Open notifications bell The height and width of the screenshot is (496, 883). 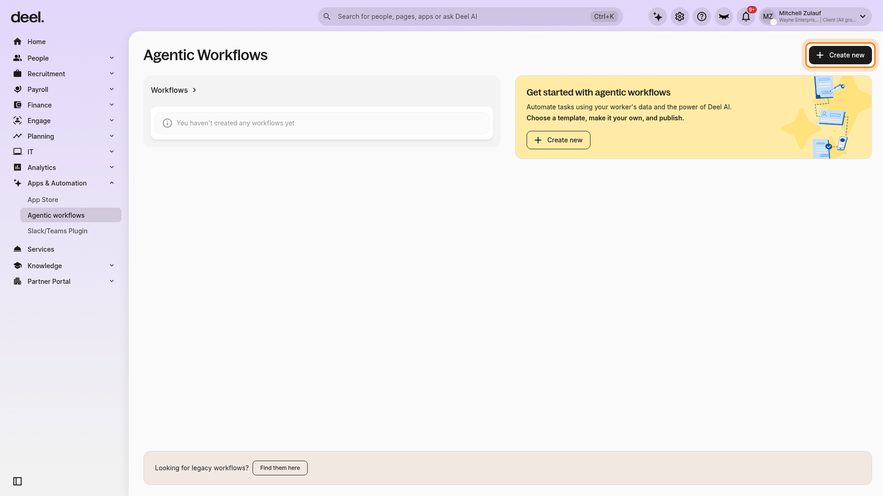(x=746, y=17)
